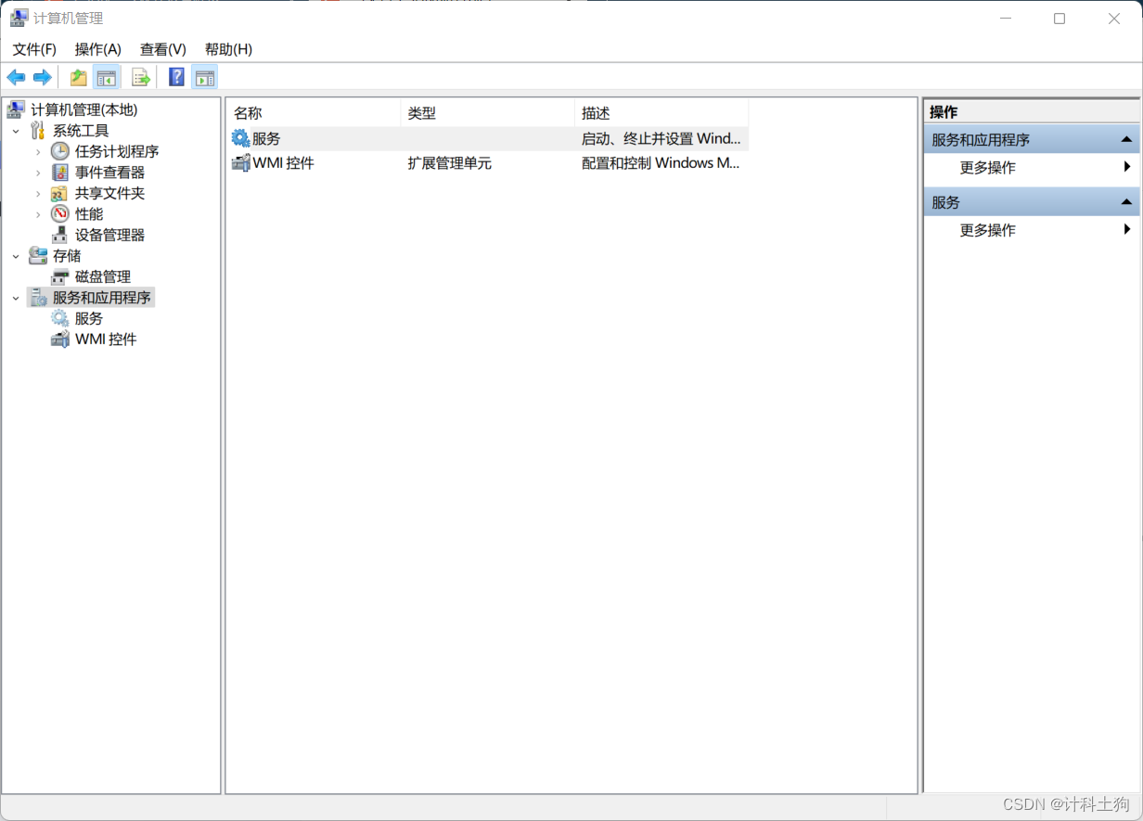1143x821 pixels.
Task: Open the 查看(V) menu
Action: 163,49
